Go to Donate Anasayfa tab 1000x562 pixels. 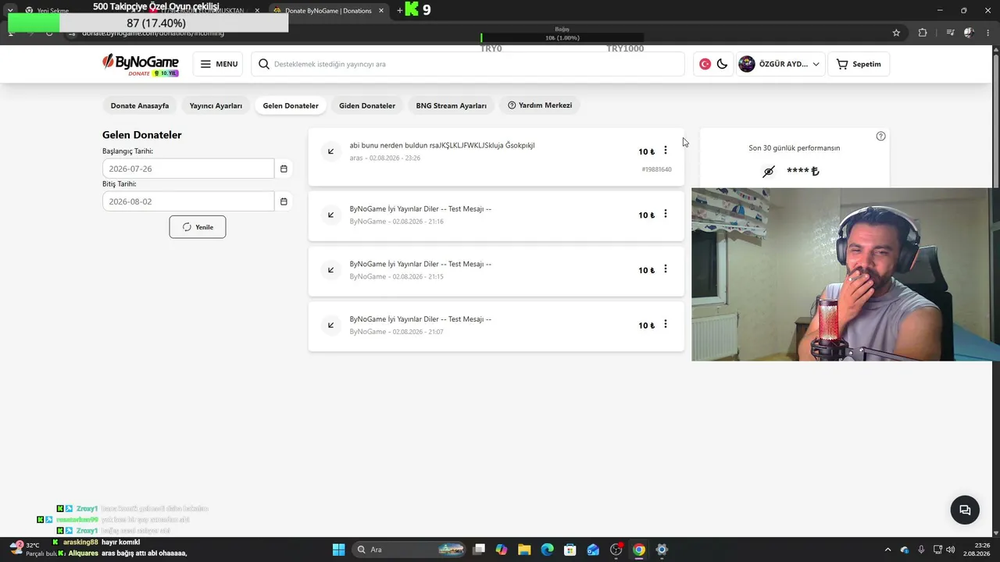pyautogui.click(x=140, y=105)
